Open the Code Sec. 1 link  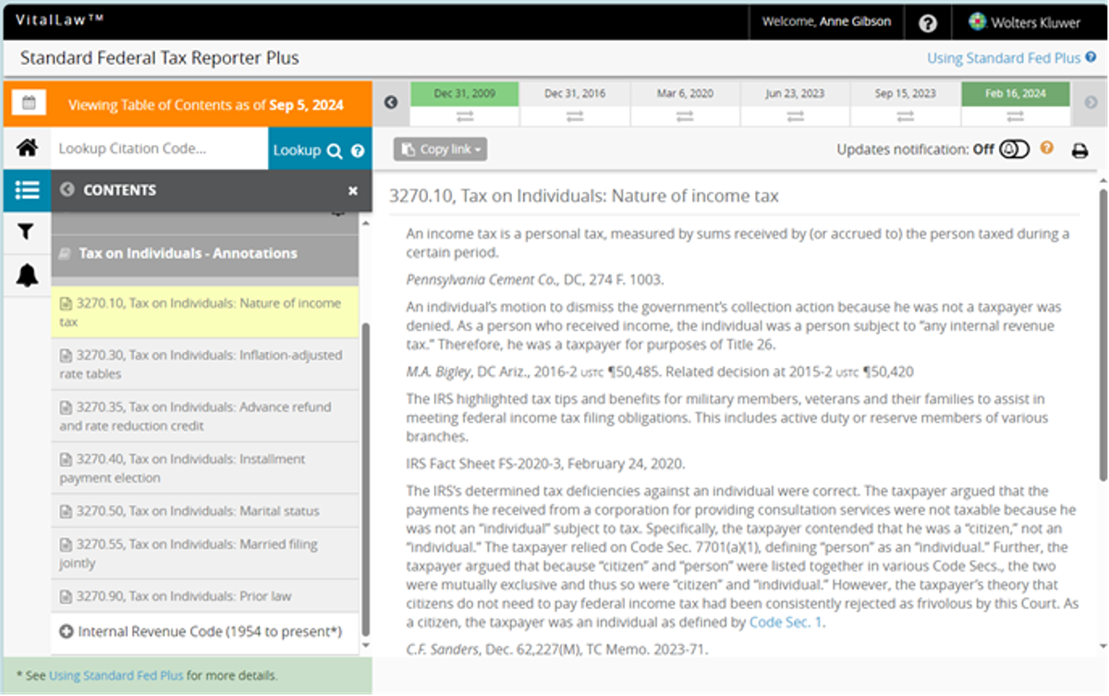pyautogui.click(x=786, y=623)
